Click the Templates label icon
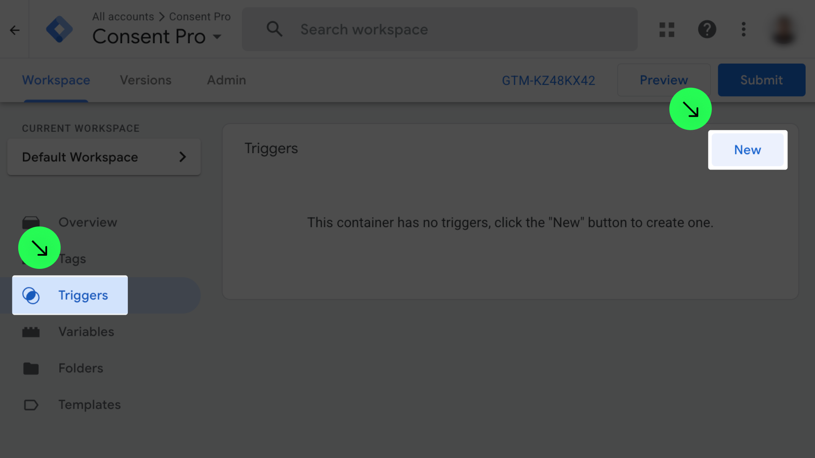The width and height of the screenshot is (815, 458). (x=31, y=405)
